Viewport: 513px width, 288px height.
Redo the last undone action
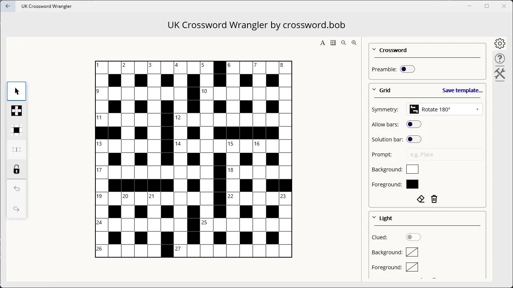(x=17, y=209)
